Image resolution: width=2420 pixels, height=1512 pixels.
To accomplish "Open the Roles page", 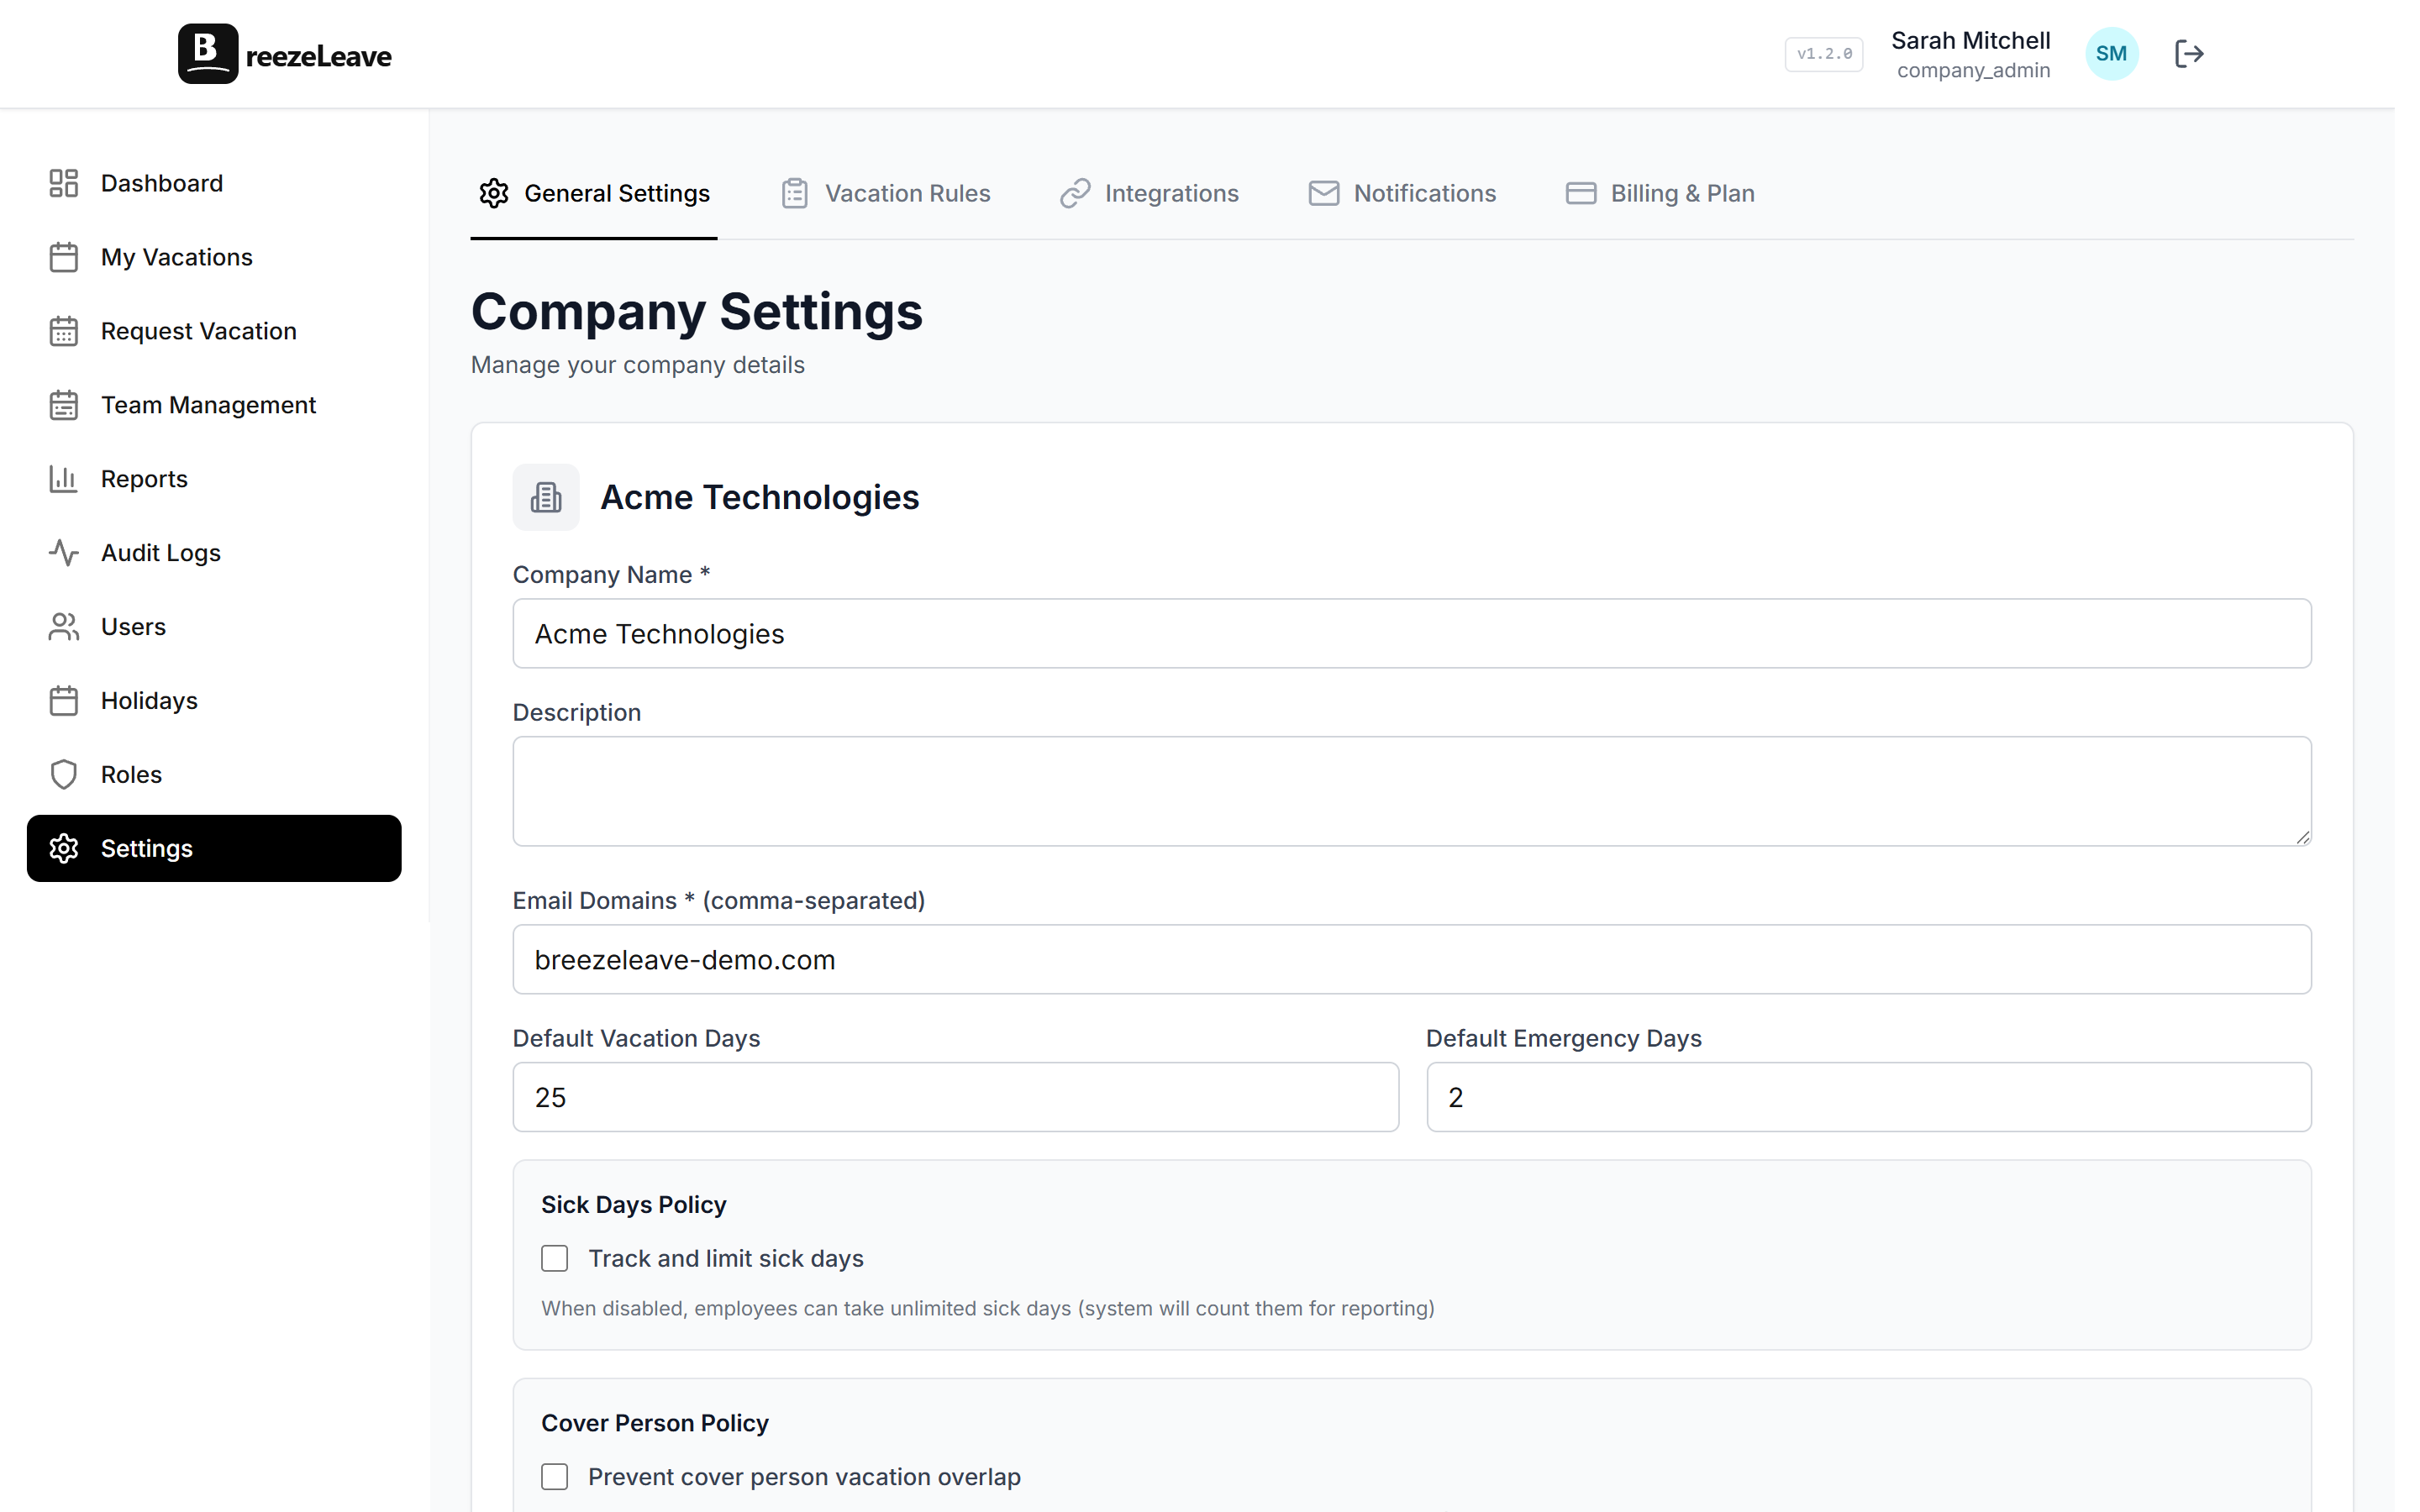I will (214, 775).
